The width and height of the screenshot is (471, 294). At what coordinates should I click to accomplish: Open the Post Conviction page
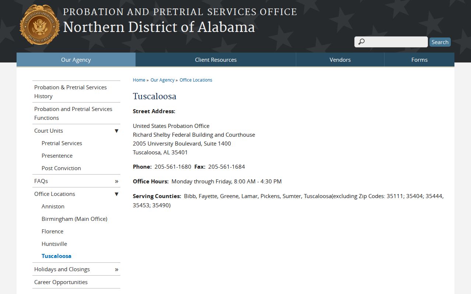click(x=61, y=168)
